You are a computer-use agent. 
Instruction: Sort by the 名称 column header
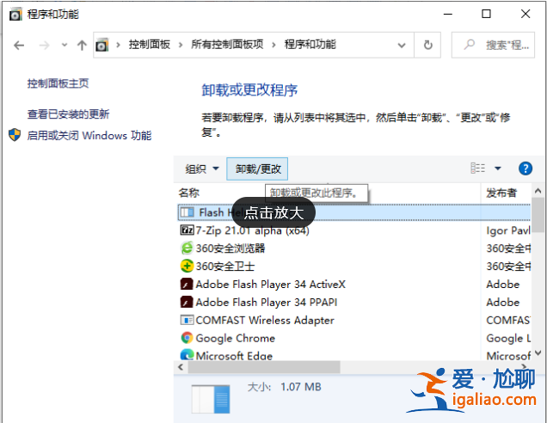point(188,193)
